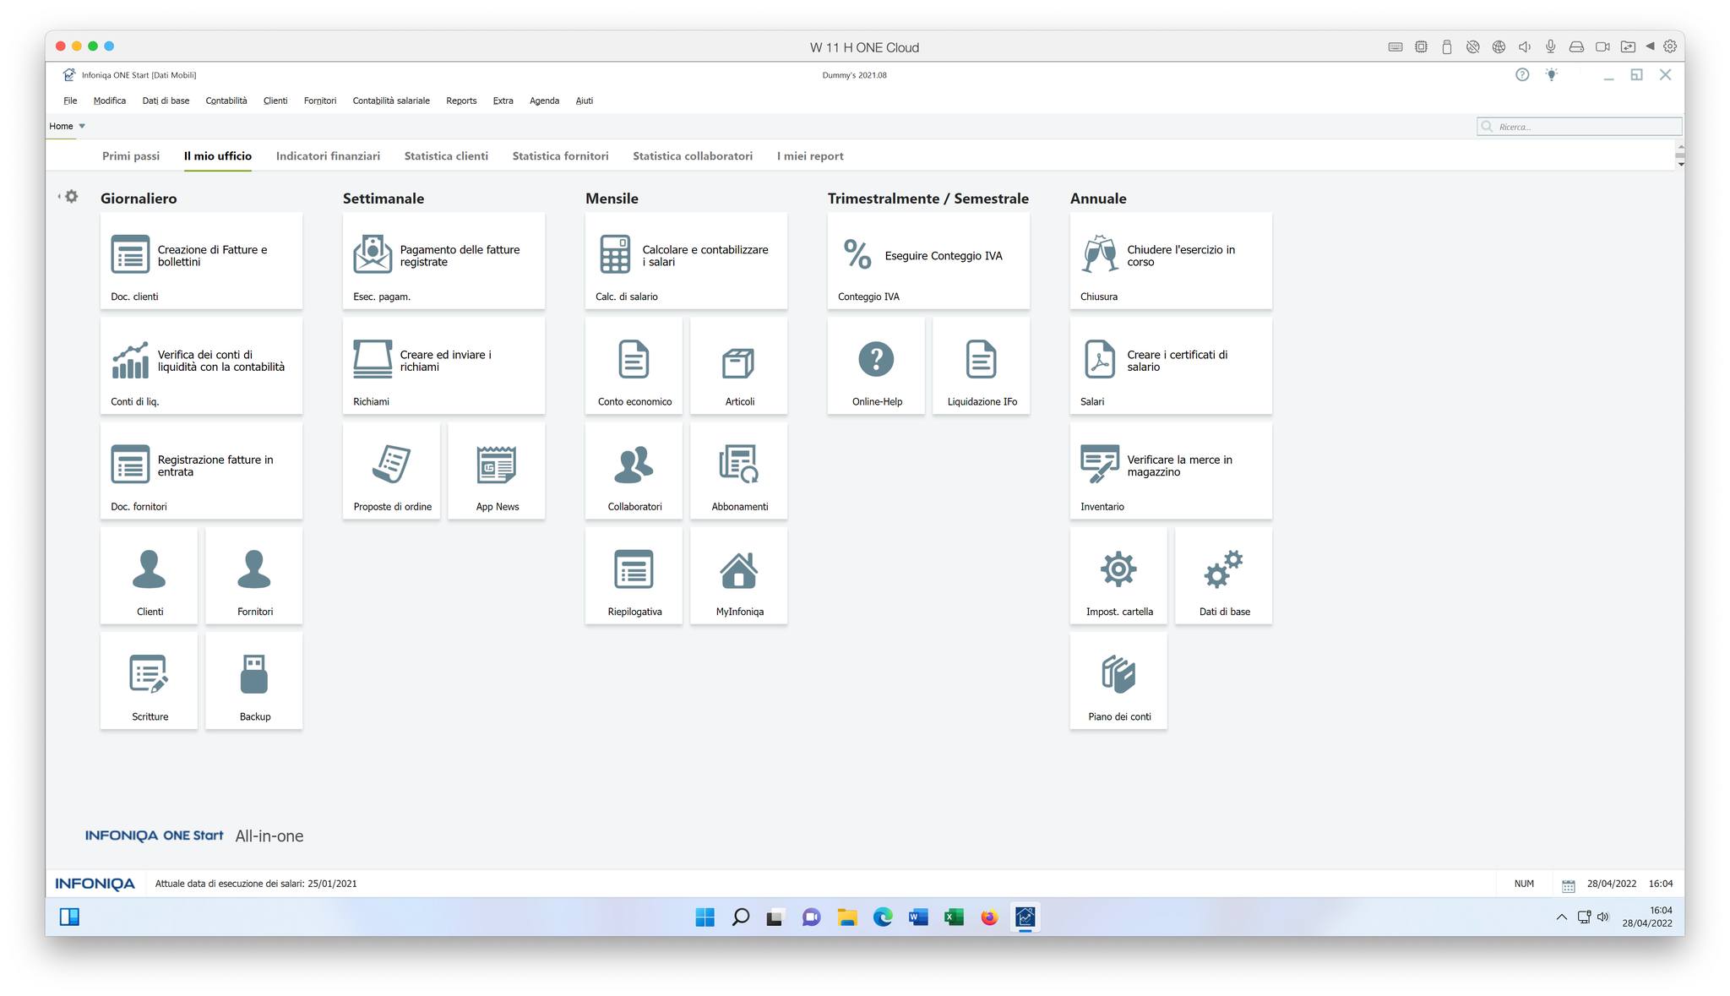The width and height of the screenshot is (1730, 996).
Task: Open the Abbonamenti tile
Action: pos(738,471)
